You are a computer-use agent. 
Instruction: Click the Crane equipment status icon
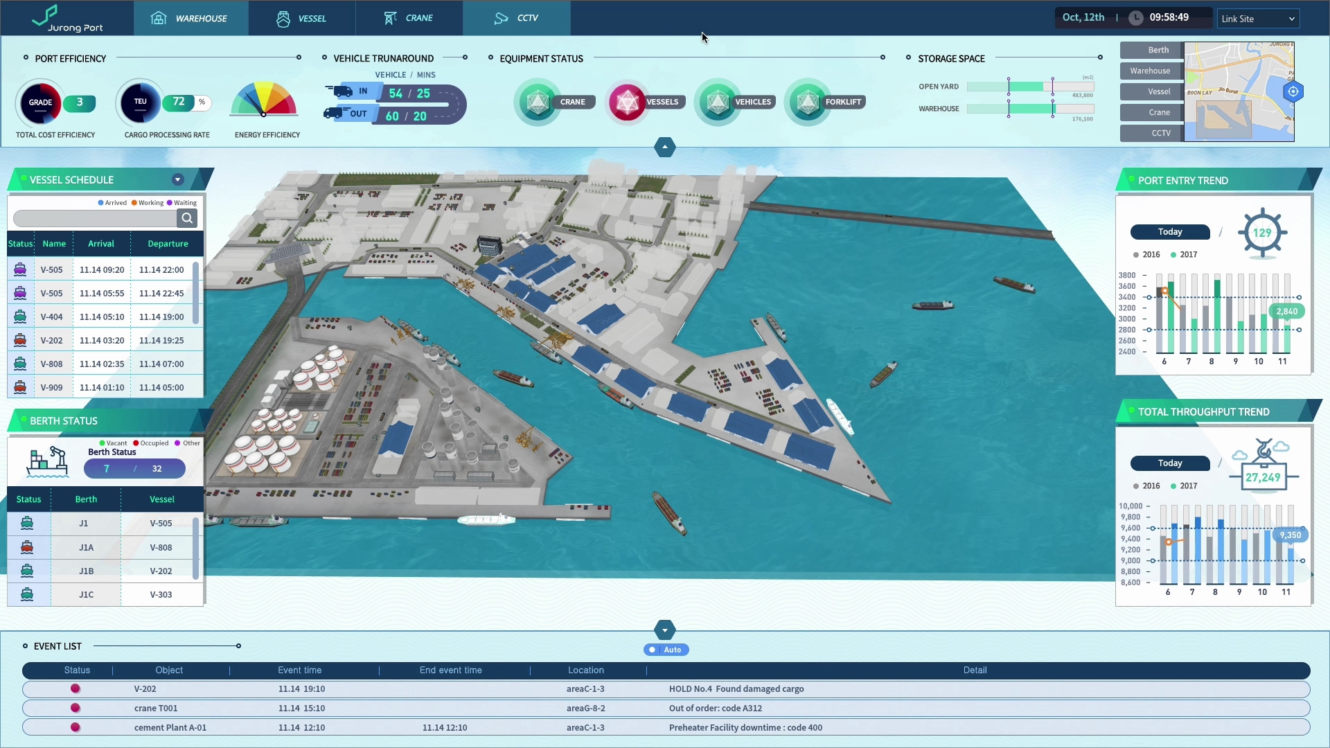click(x=538, y=103)
